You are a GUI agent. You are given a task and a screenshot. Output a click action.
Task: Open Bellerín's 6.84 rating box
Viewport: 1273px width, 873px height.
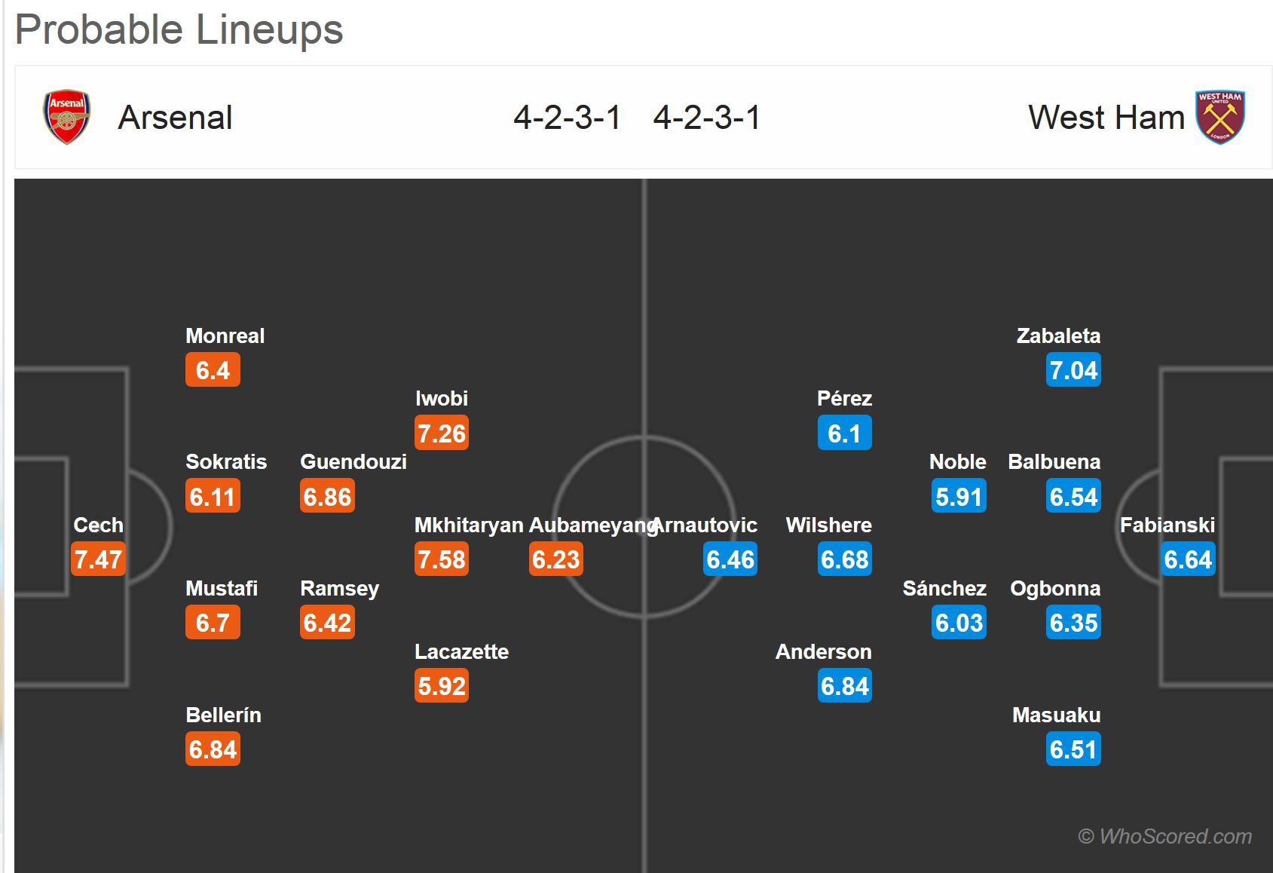click(213, 749)
